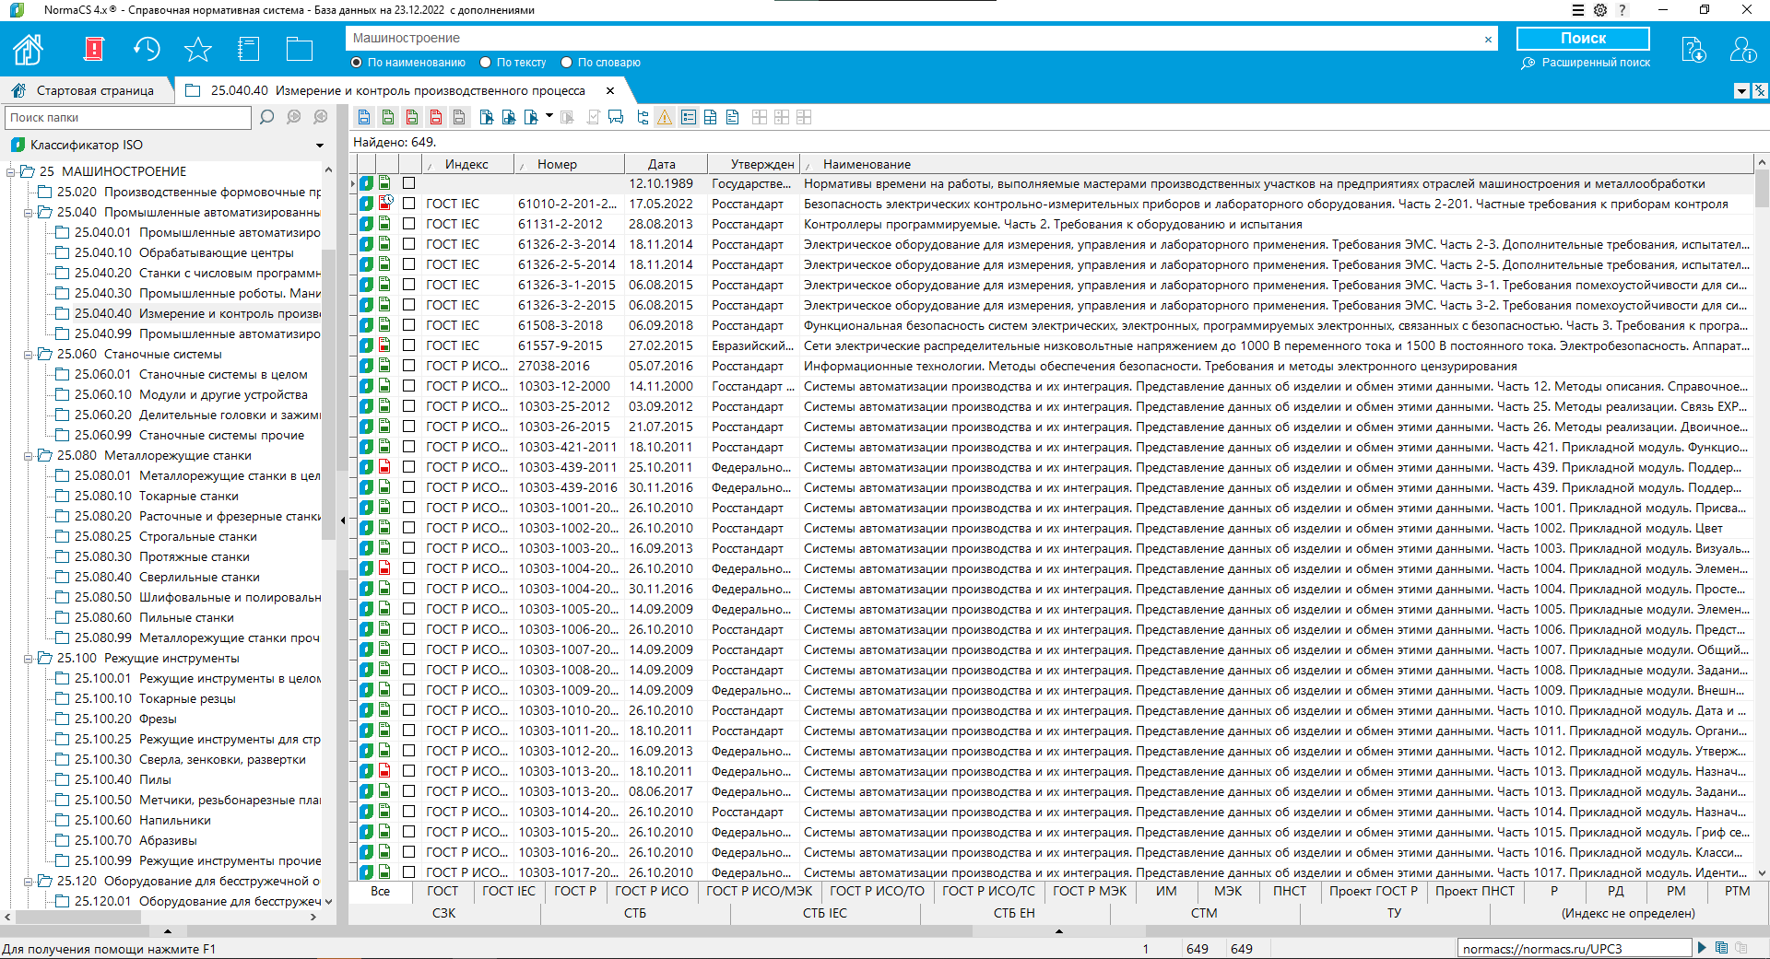Select the 'ГОСТ Р ИСО' filter tab
1770x959 pixels.
pos(651,891)
